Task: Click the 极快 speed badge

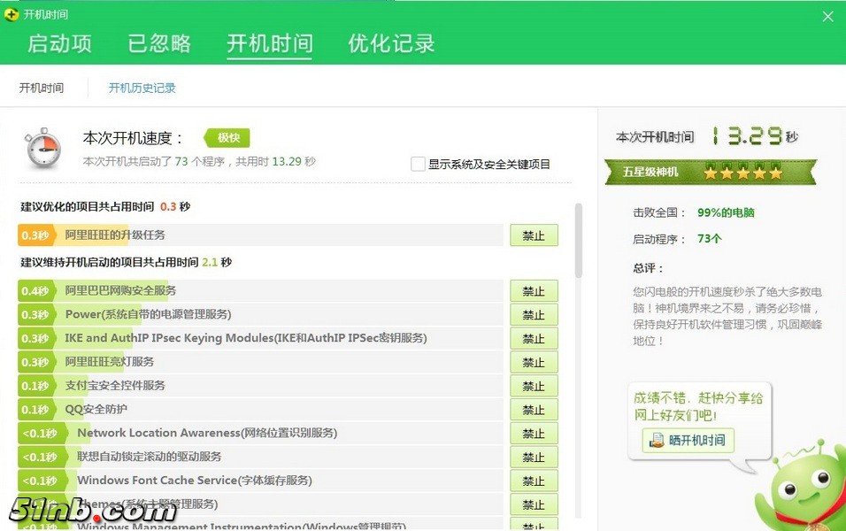Action: 228,137
